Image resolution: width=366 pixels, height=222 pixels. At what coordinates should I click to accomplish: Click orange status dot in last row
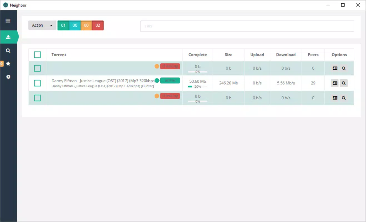pos(157,96)
